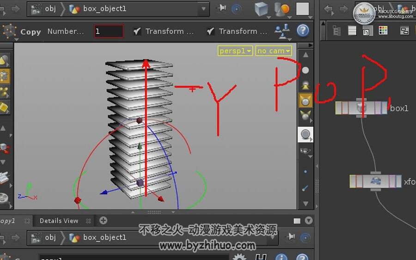Switch to the Details View tab

coord(59,221)
